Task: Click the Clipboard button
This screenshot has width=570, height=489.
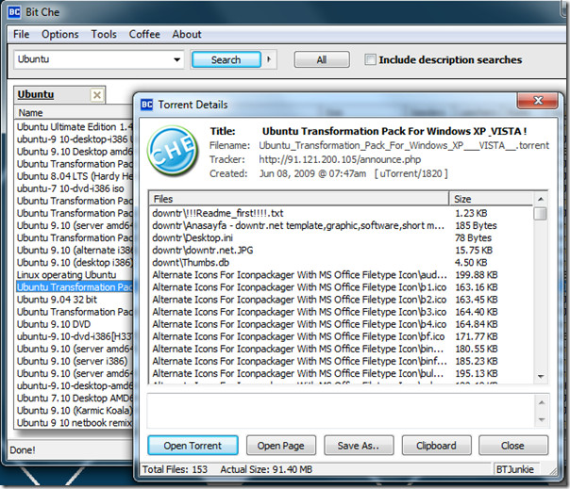Action: pyautogui.click(x=436, y=446)
